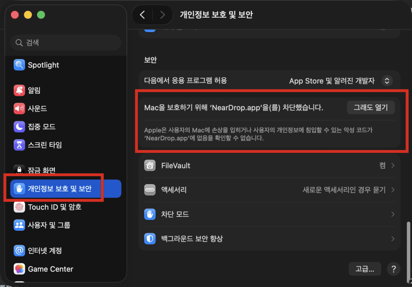412x287 pixels.
Task: Click the search magnifier icon in sidebar
Action: [x=19, y=43]
